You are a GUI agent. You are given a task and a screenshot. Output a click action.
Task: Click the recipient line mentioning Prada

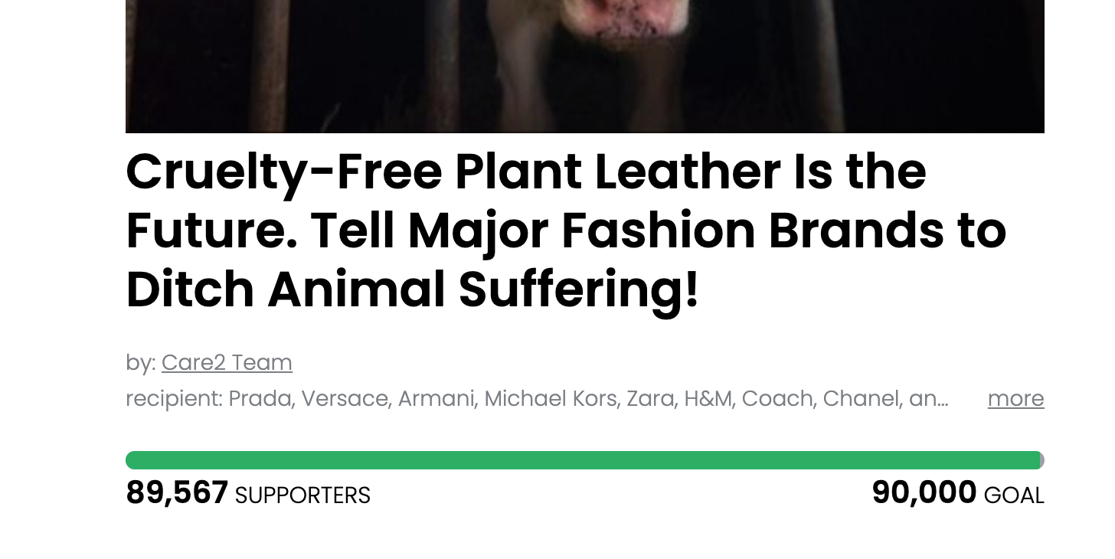click(536, 399)
